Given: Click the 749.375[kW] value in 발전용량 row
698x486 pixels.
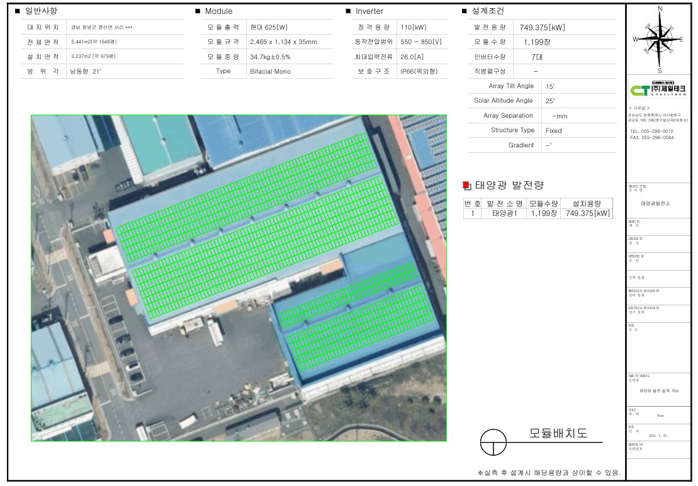Looking at the screenshot, I should [542, 28].
